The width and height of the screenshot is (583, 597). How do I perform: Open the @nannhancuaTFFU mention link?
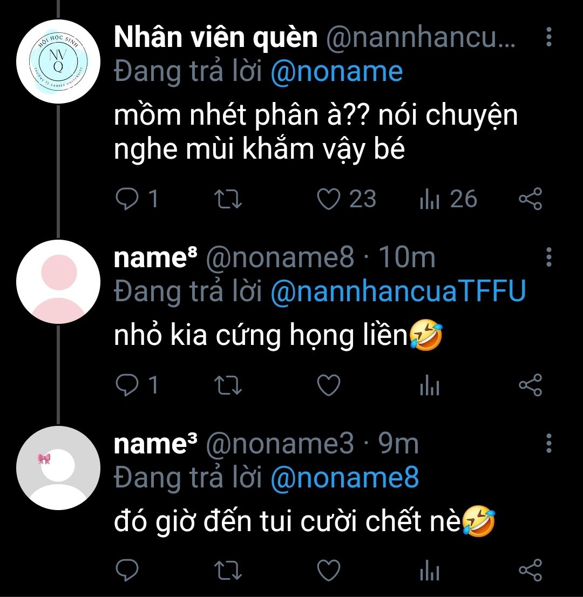pyautogui.click(x=397, y=292)
